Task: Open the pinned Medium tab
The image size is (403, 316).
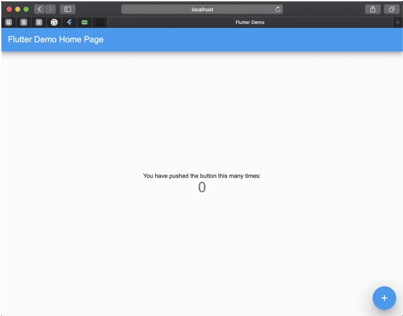Action: 100,23
